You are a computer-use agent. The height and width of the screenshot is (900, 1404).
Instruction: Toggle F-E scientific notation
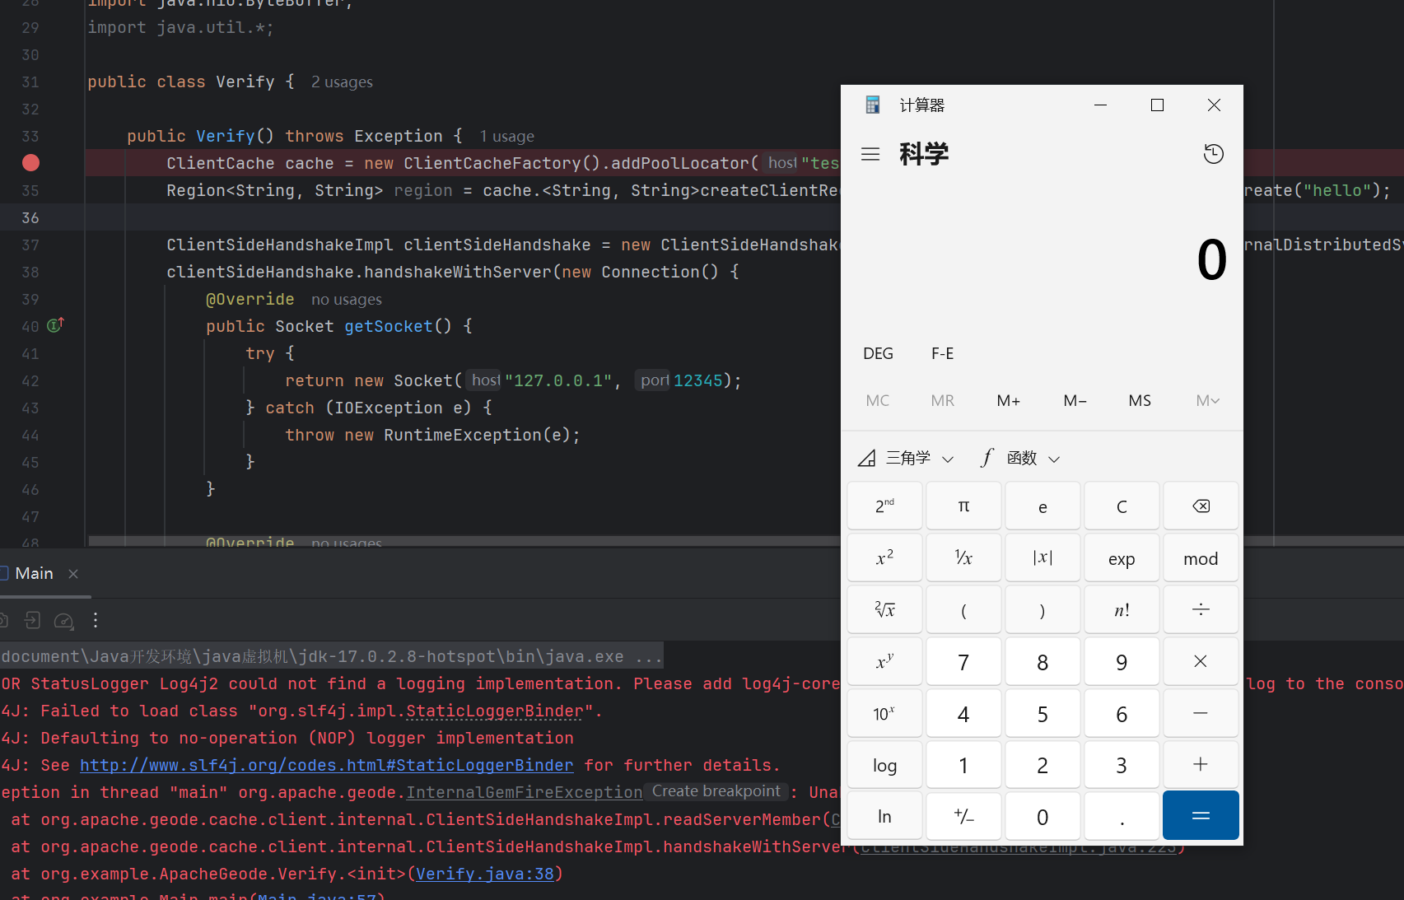(x=943, y=353)
